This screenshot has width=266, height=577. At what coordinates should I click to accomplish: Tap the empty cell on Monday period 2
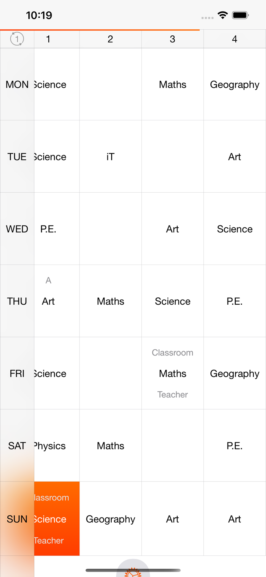110,84
